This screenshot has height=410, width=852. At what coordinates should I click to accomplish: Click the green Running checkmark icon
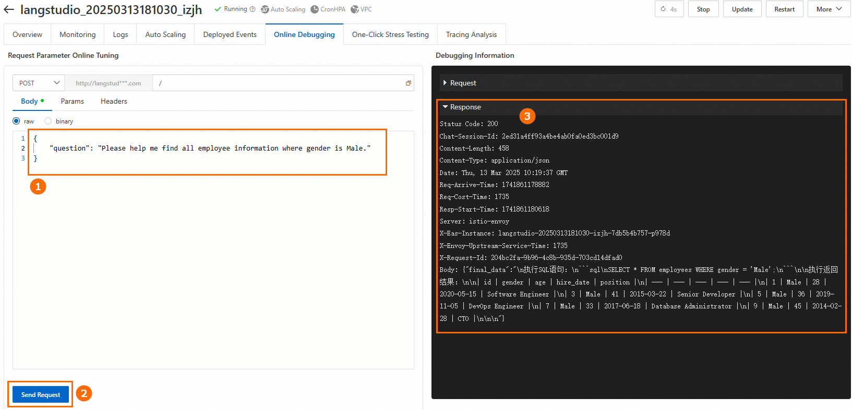218,9
